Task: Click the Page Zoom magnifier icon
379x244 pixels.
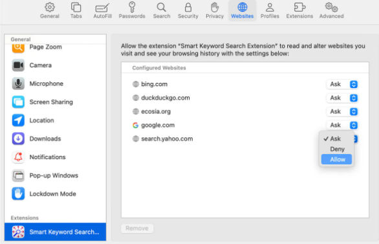Action: click(18, 48)
